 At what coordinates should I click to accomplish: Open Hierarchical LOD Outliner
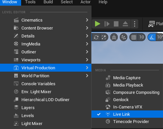46,99
